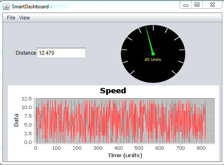This screenshot has width=224, height=165.
Task: Click the 'Time (units)' axis label
Action: tap(125, 155)
